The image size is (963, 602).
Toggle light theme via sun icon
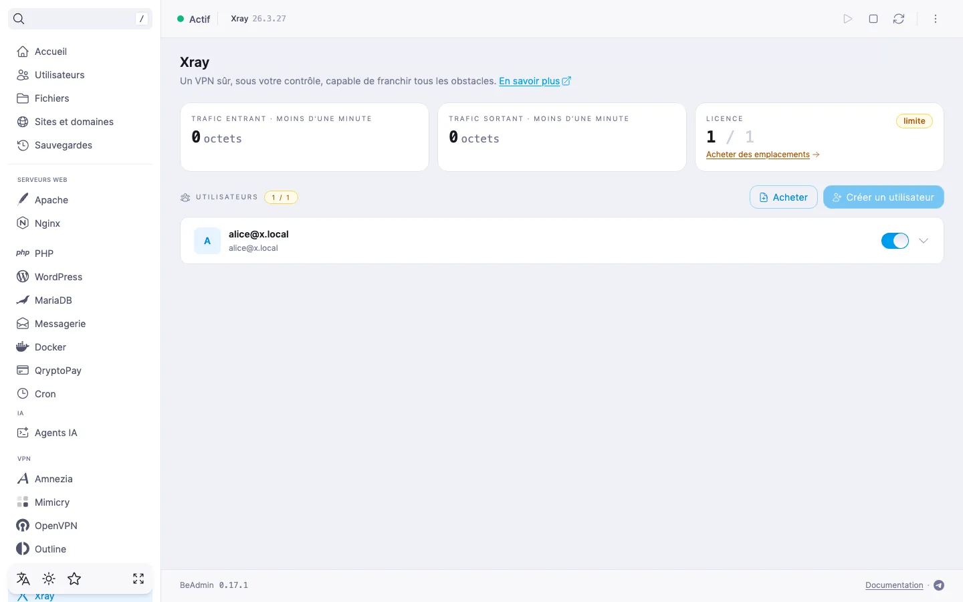click(x=49, y=579)
